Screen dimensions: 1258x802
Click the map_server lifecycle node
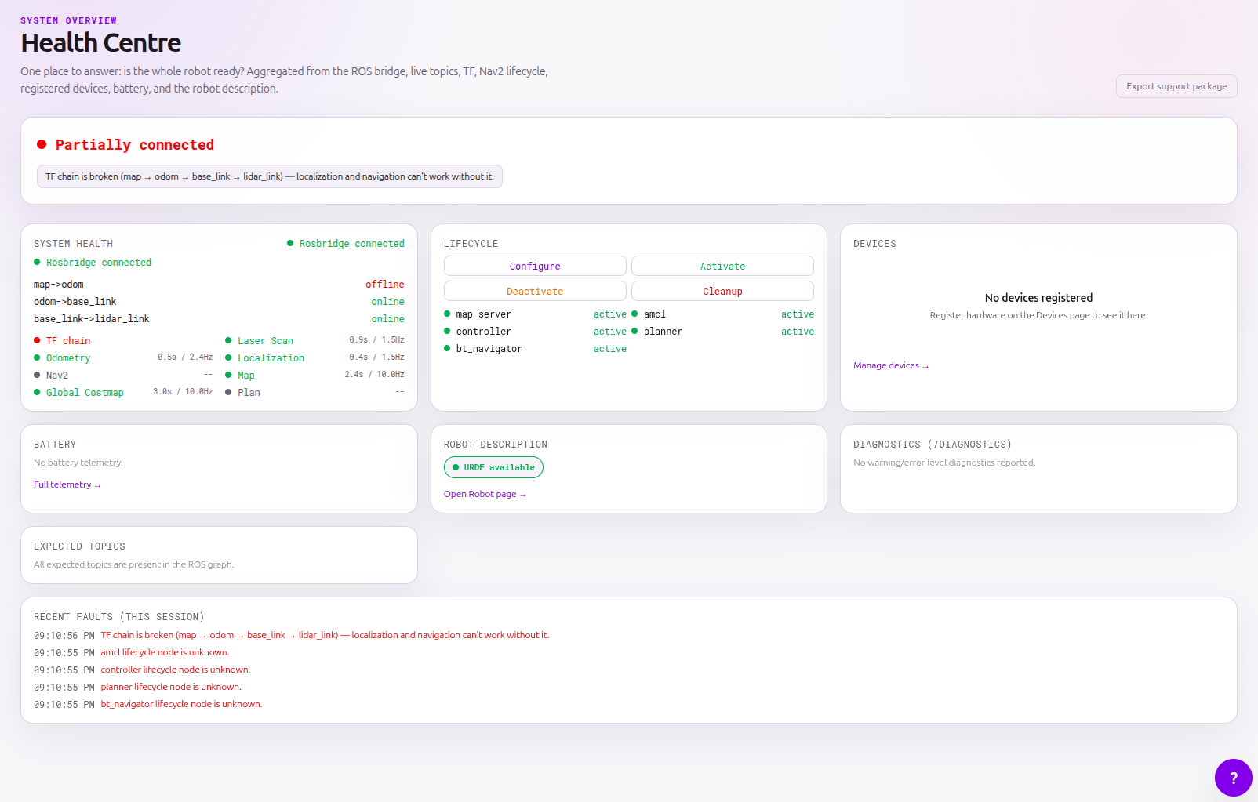[x=535, y=314]
